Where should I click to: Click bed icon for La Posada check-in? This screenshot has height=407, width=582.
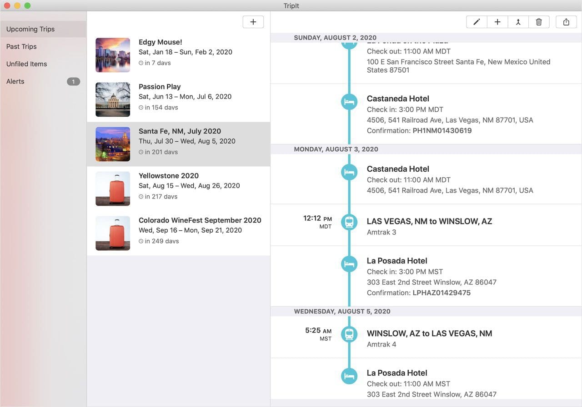(x=349, y=264)
